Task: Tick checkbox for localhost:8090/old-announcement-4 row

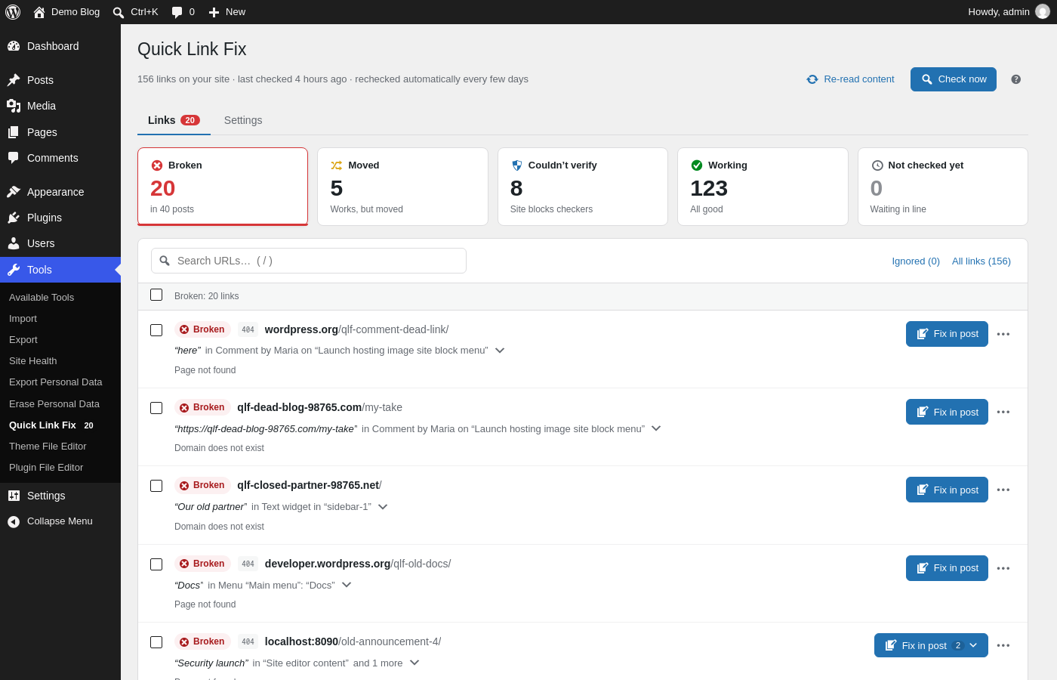Action: (x=156, y=642)
